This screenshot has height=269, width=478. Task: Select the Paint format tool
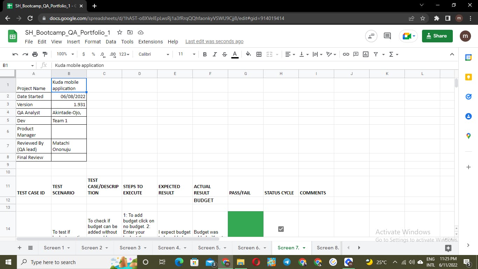coord(45,54)
